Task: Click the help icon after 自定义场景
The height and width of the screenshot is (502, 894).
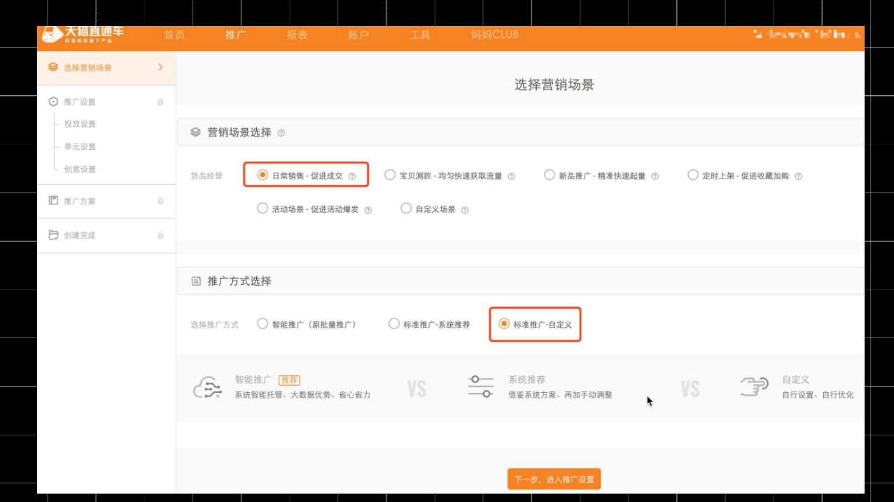Action: point(464,210)
